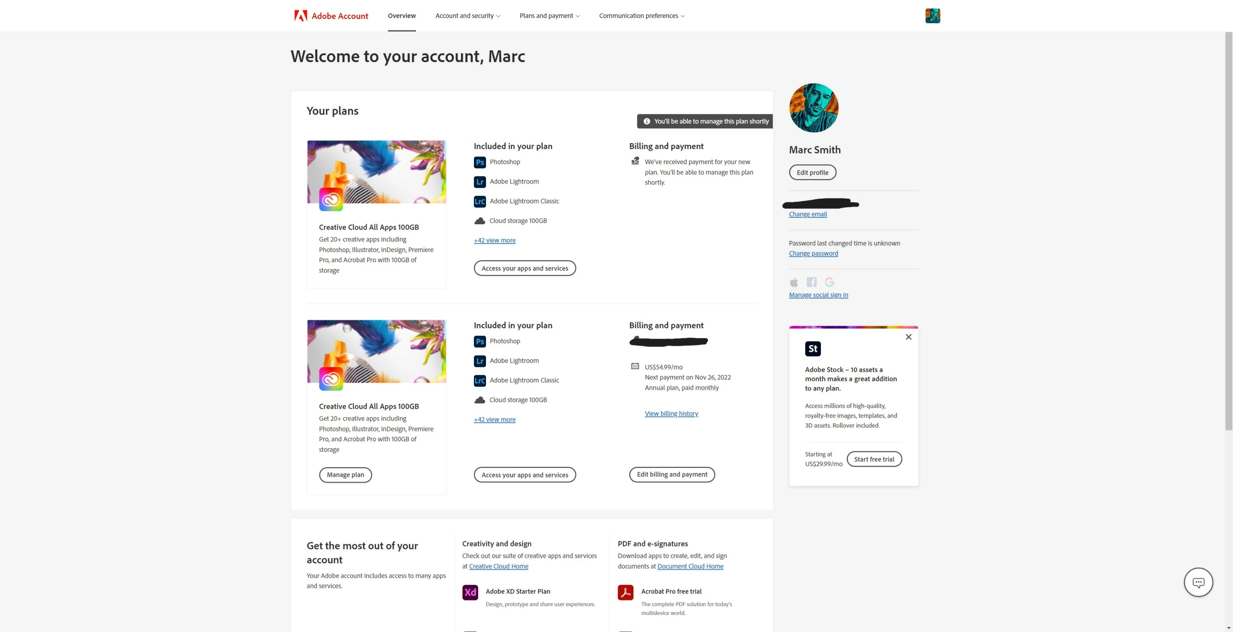Click the Apple social sign-in icon
The image size is (1233, 632).
point(794,282)
